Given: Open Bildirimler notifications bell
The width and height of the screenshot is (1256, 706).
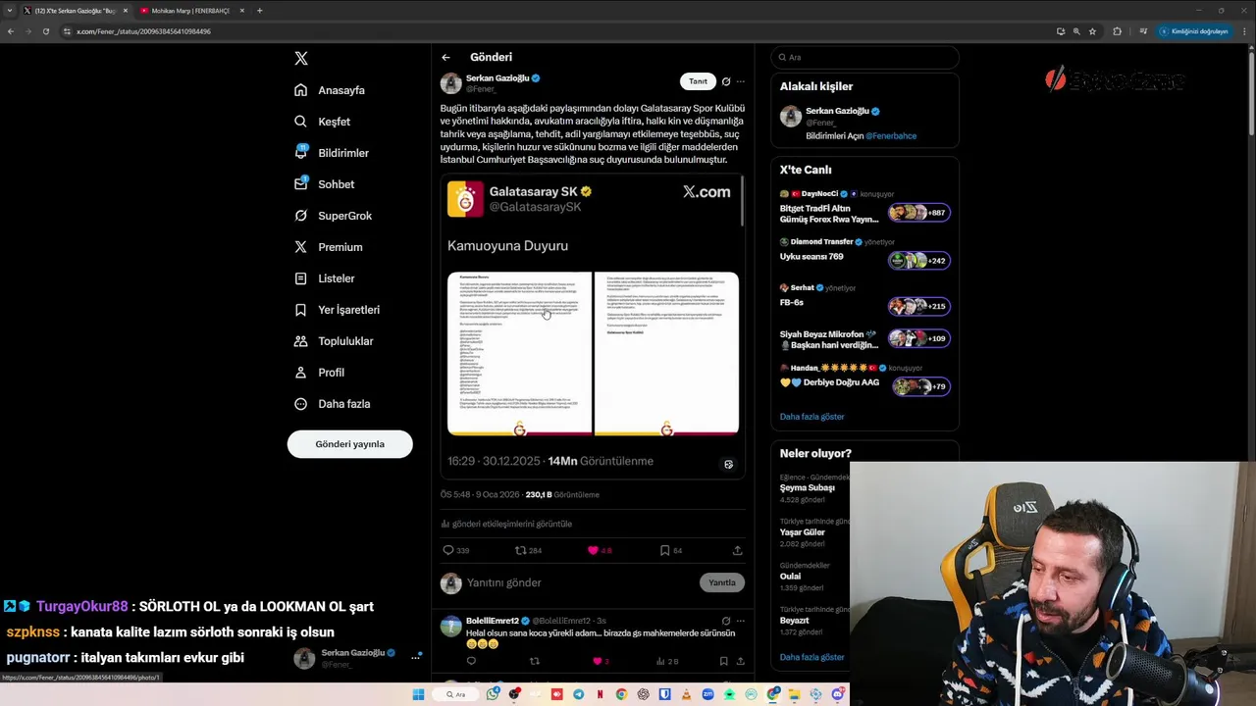Looking at the screenshot, I should pyautogui.click(x=301, y=153).
